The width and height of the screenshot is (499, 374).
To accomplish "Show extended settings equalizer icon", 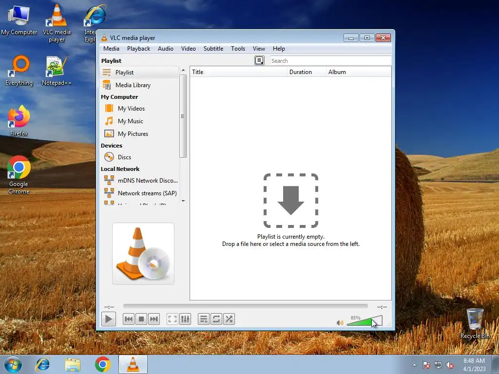I will pyautogui.click(x=185, y=319).
